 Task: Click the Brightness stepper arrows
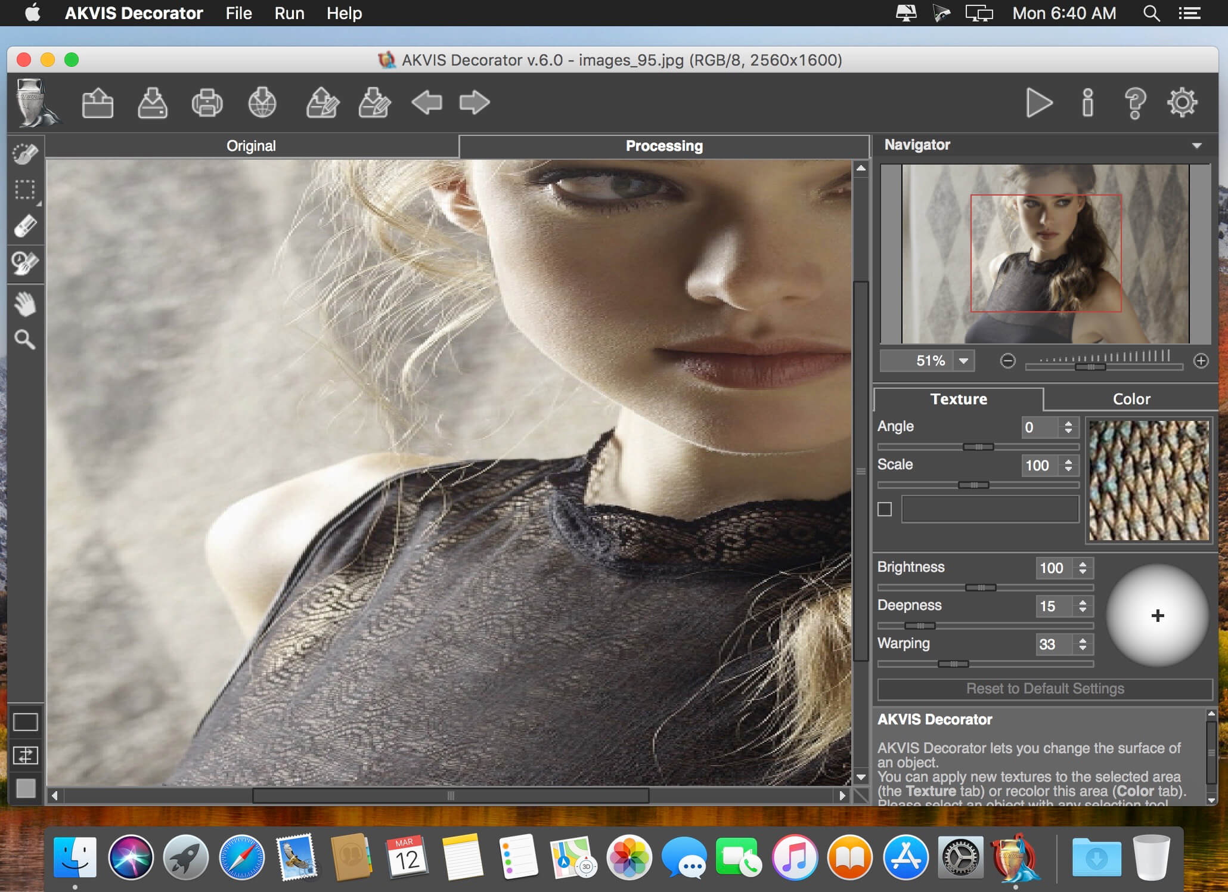tap(1083, 568)
